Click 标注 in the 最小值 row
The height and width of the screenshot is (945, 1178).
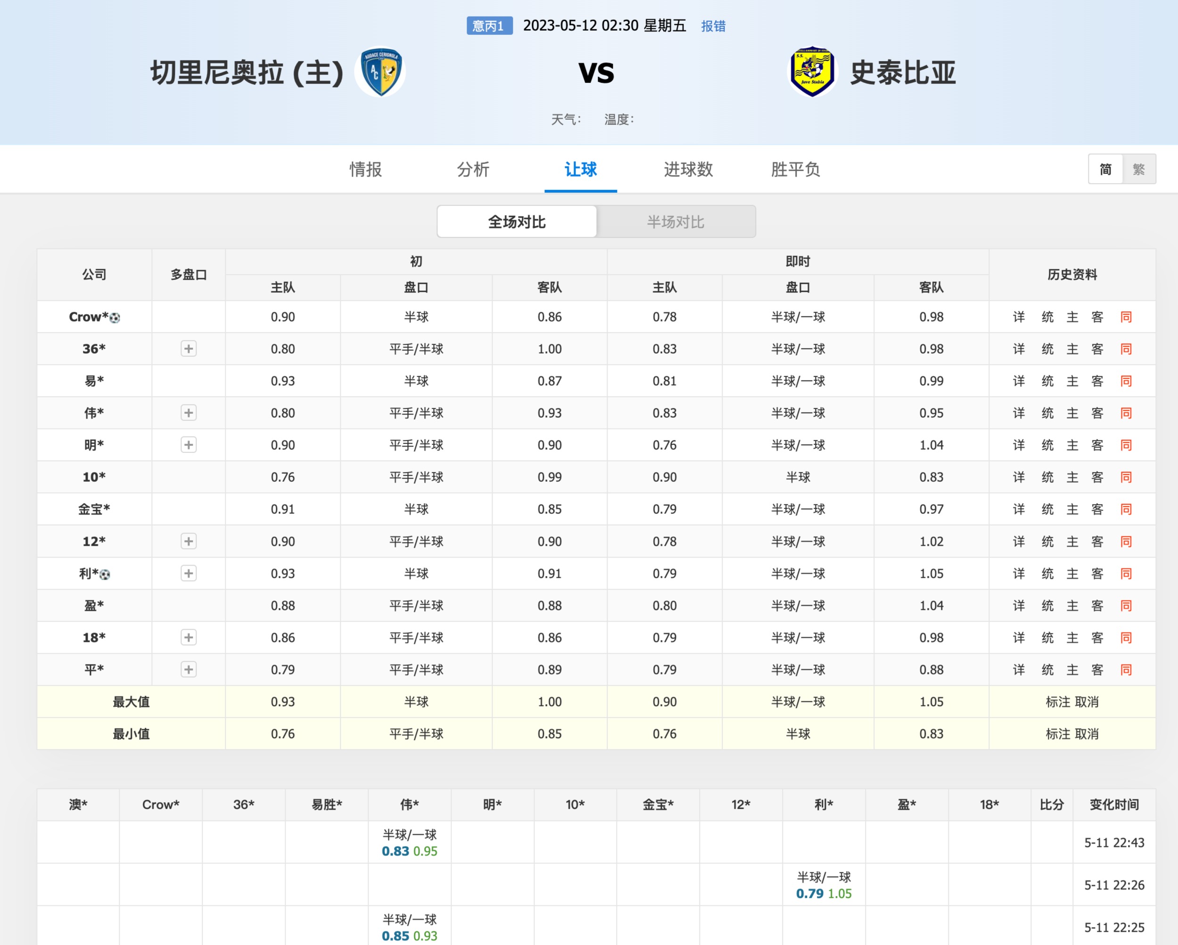coord(1058,734)
